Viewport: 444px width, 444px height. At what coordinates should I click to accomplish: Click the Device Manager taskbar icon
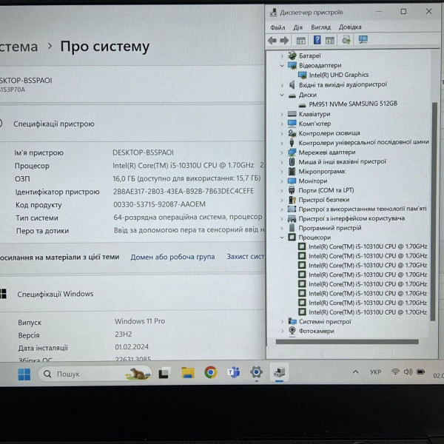click(279, 371)
